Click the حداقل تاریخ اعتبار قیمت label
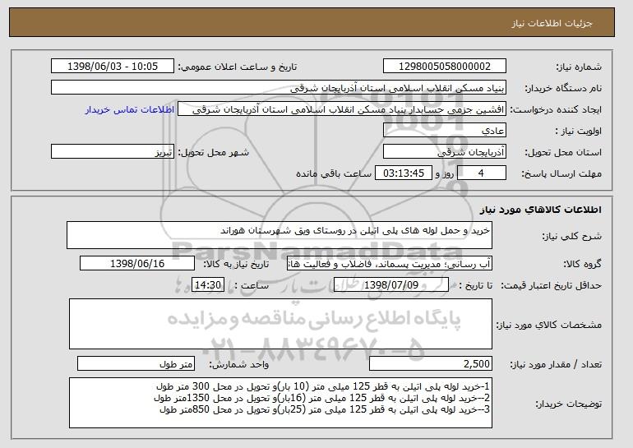 [x=551, y=285]
